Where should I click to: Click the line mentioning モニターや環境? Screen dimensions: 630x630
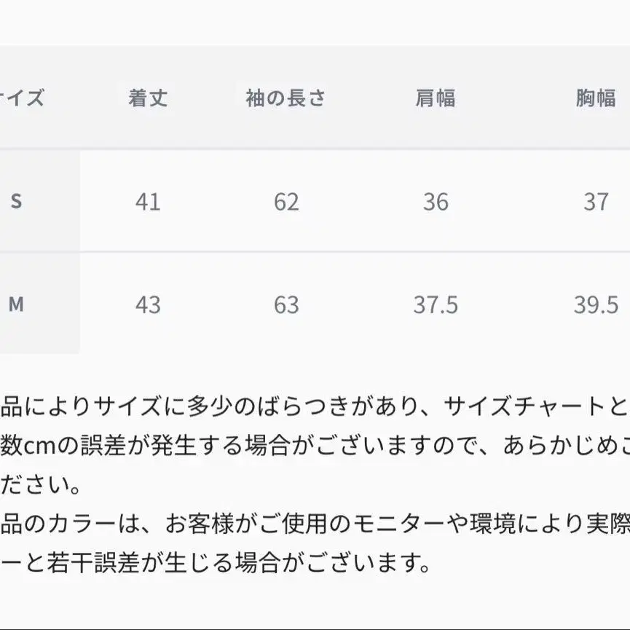(315, 523)
